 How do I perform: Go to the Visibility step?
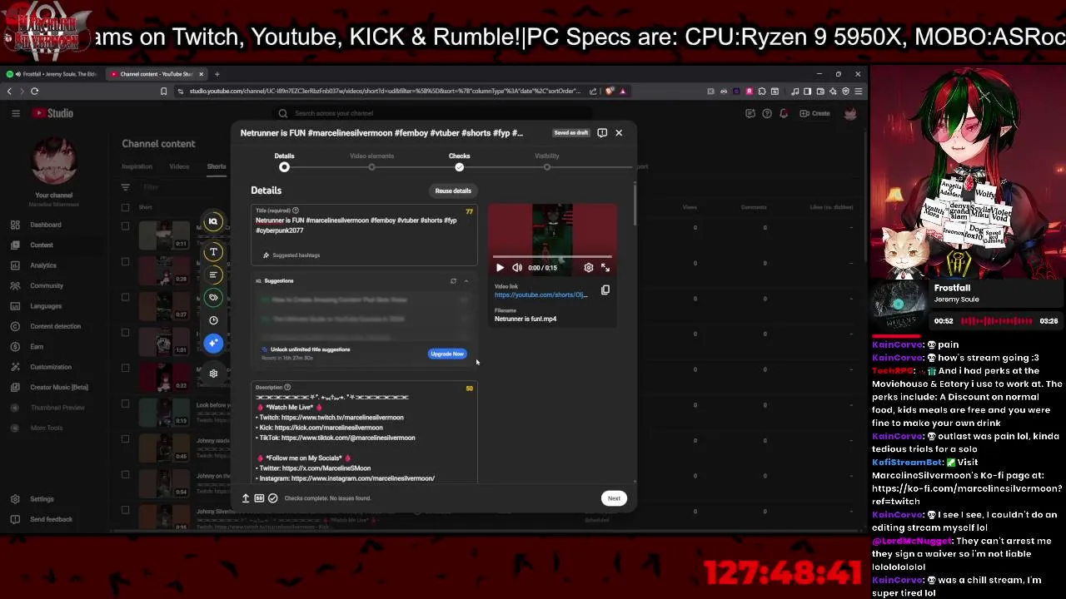coord(546,161)
